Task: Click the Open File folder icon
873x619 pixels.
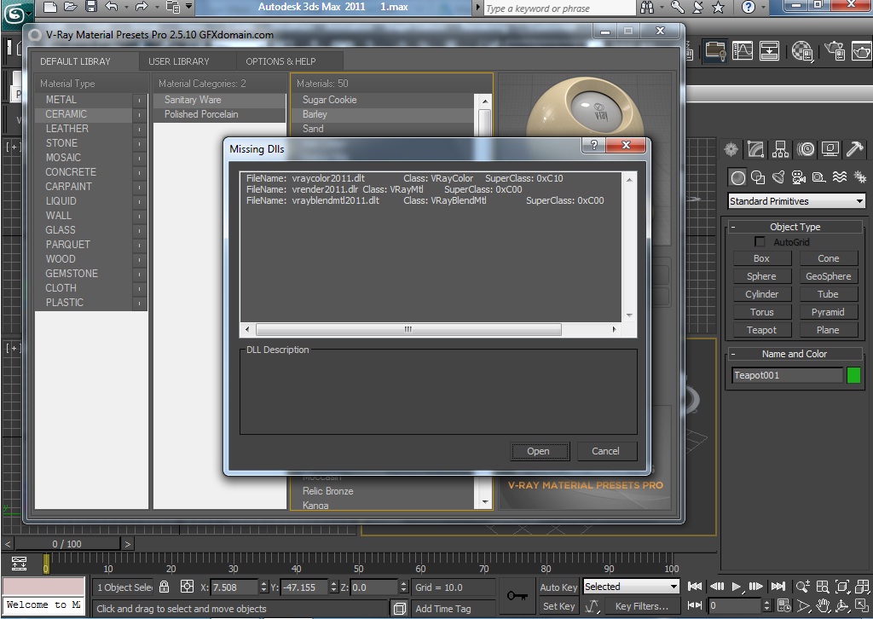Action: click(x=70, y=7)
